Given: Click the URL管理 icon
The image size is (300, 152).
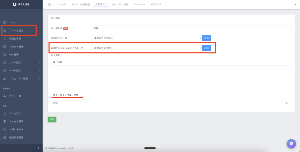Looking at the screenshot, I should tap(5, 55).
